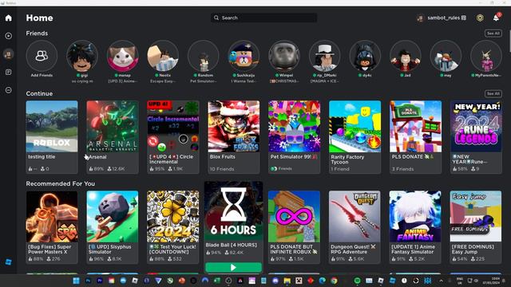Show hidden system tray icons
The height and width of the screenshot is (287, 511).
tap(441, 281)
